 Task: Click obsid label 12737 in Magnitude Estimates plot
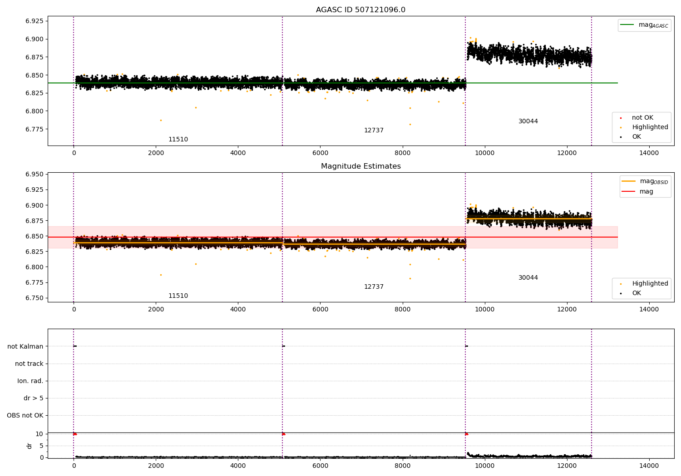374,287
